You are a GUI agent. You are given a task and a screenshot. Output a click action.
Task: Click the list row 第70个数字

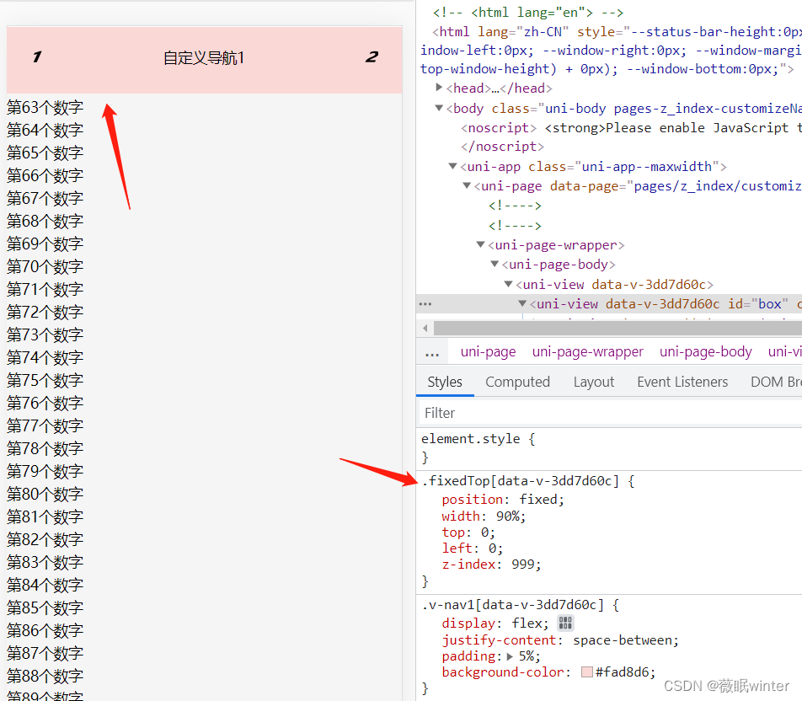(x=45, y=266)
